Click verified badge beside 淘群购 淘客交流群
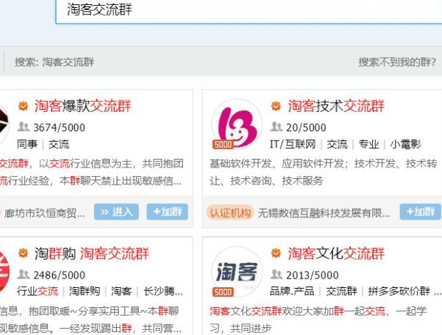The height and width of the screenshot is (335, 442). point(23,253)
